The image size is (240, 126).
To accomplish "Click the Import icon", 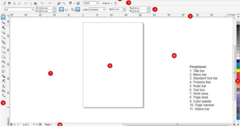I will pos(59,3).
